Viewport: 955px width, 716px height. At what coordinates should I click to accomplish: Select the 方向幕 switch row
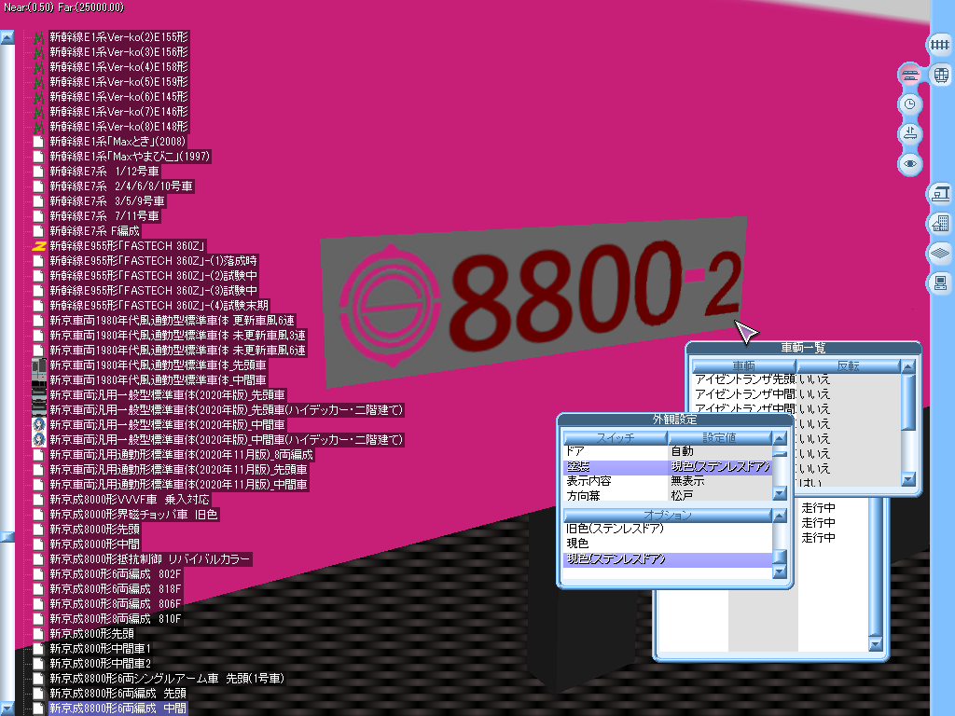coord(668,496)
